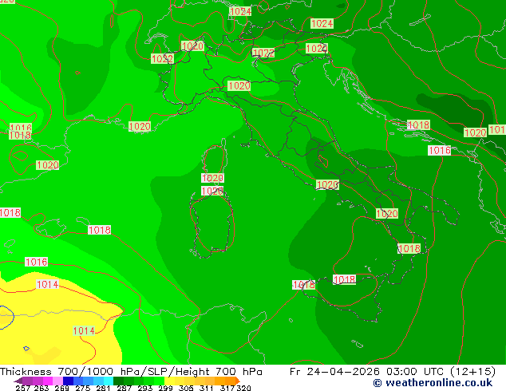Image resolution: width=506 pixels, height=391 pixels.
Task: Click the magenta swatch above 263
Action: tap(48, 381)
